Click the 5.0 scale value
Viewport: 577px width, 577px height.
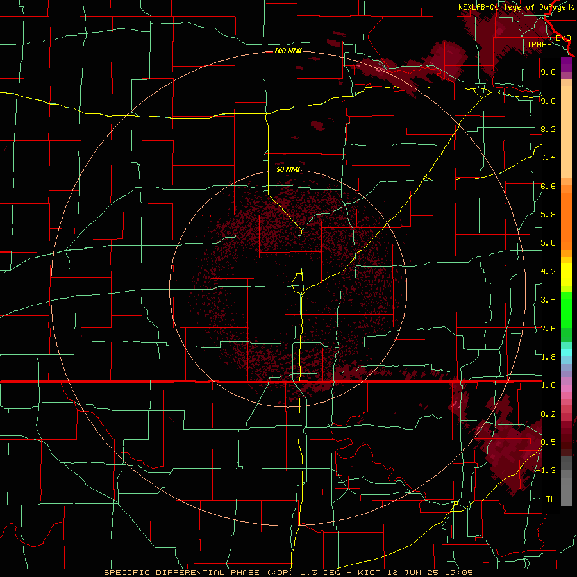click(x=548, y=243)
